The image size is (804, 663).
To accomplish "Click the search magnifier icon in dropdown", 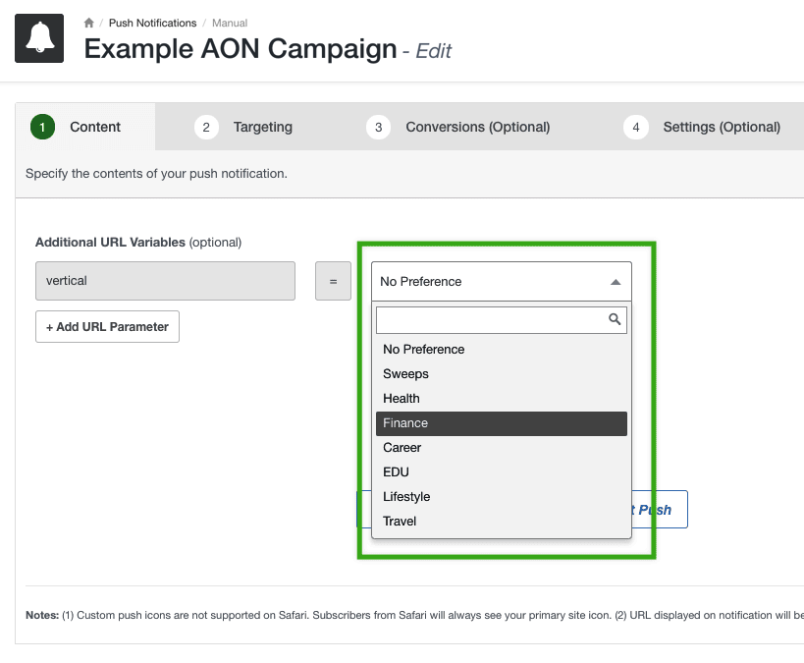I will 616,319.
